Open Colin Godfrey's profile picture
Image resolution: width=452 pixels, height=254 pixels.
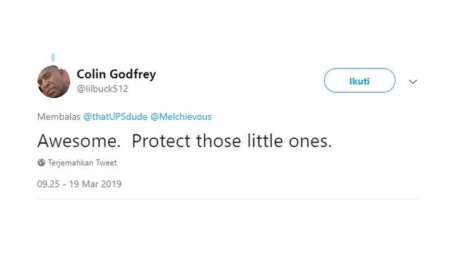click(x=54, y=82)
